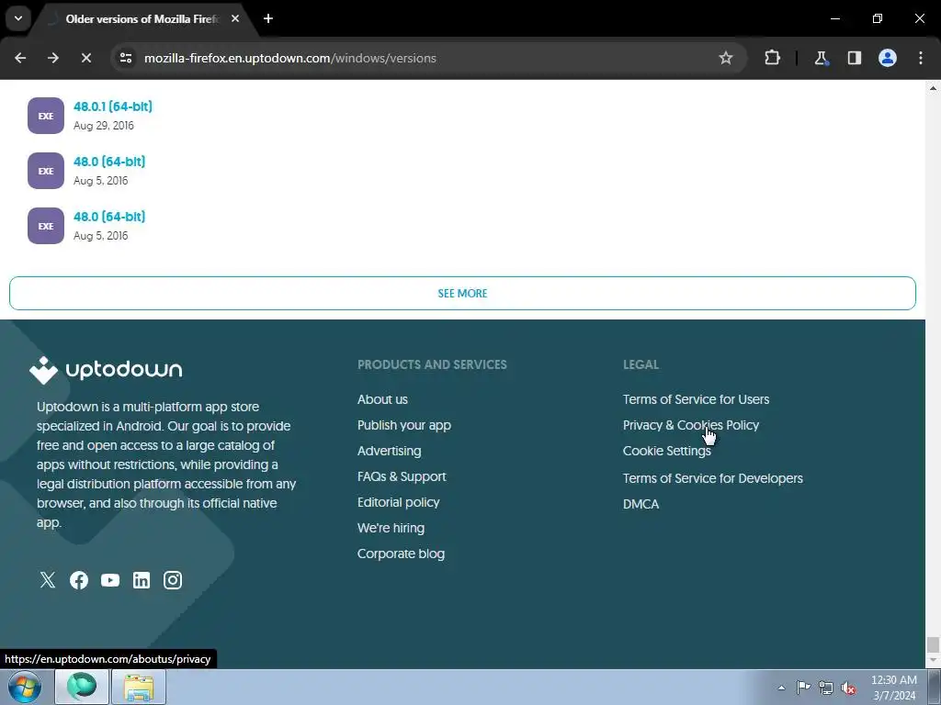Viewport: 941px width, 705px height.
Task: Show hidden system tray icons
Action: coord(781,688)
